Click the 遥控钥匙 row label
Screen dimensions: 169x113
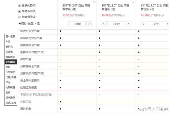coord(26,109)
